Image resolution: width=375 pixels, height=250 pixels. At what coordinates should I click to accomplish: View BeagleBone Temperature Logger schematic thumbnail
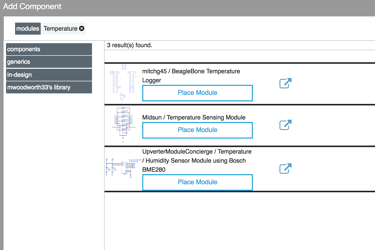(123, 83)
